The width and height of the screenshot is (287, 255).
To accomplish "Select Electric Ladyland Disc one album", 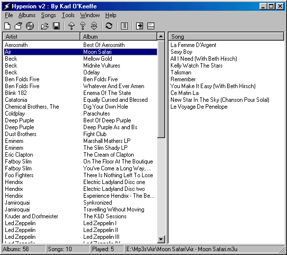I will pos(80,182).
